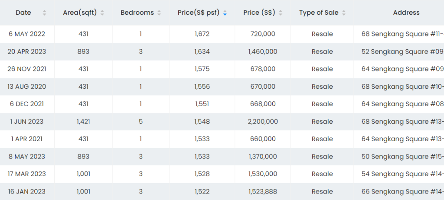Click the Date column sort icon
This screenshot has width=444, height=200.
point(44,13)
